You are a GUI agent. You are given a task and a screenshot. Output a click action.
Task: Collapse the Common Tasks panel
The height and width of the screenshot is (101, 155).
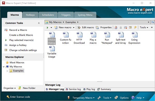[39, 23]
